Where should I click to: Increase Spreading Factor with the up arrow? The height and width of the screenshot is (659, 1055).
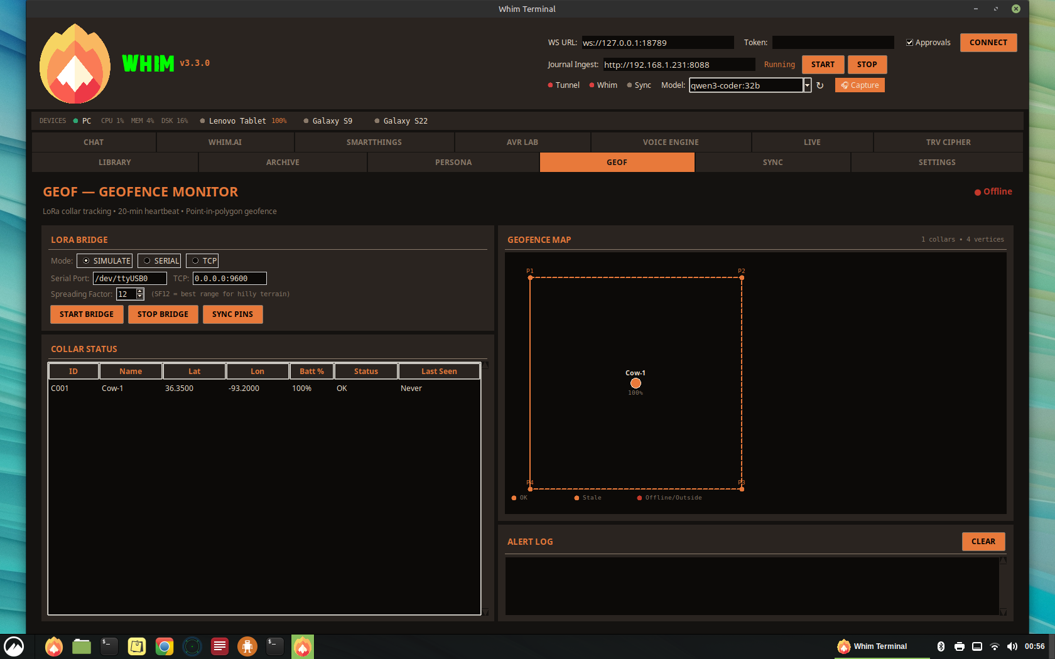click(x=139, y=291)
